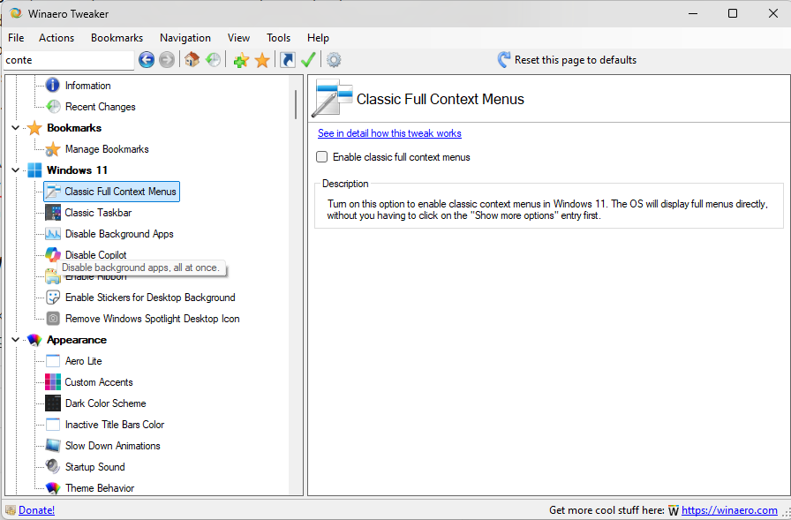The image size is (791, 520).
Task: Collapse the Bookmarks tree section
Action: pyautogui.click(x=16, y=128)
